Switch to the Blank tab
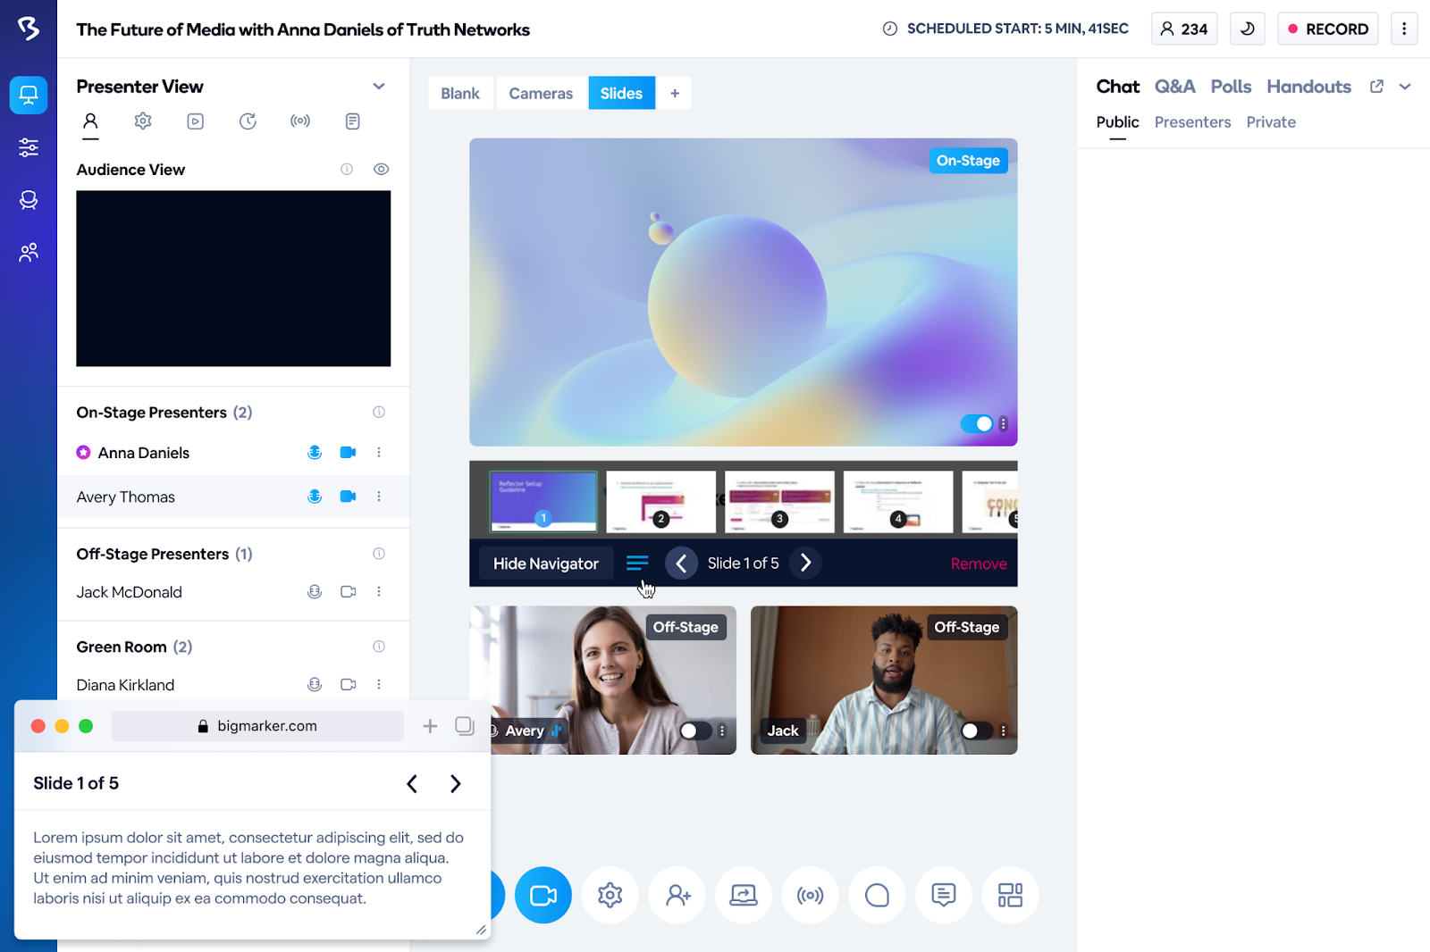This screenshot has height=952, width=1430. [460, 93]
